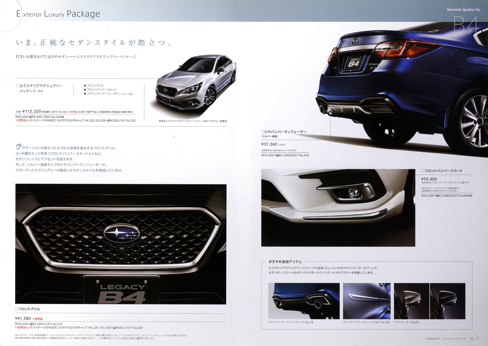Tick the リヤバンパーディフューザー (シルバー塗装) checkbox
Screen dimensions: 488x346
pos(263,132)
